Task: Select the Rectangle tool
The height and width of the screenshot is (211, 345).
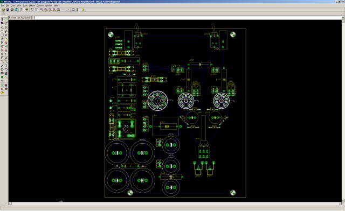Action: [x=2, y=73]
